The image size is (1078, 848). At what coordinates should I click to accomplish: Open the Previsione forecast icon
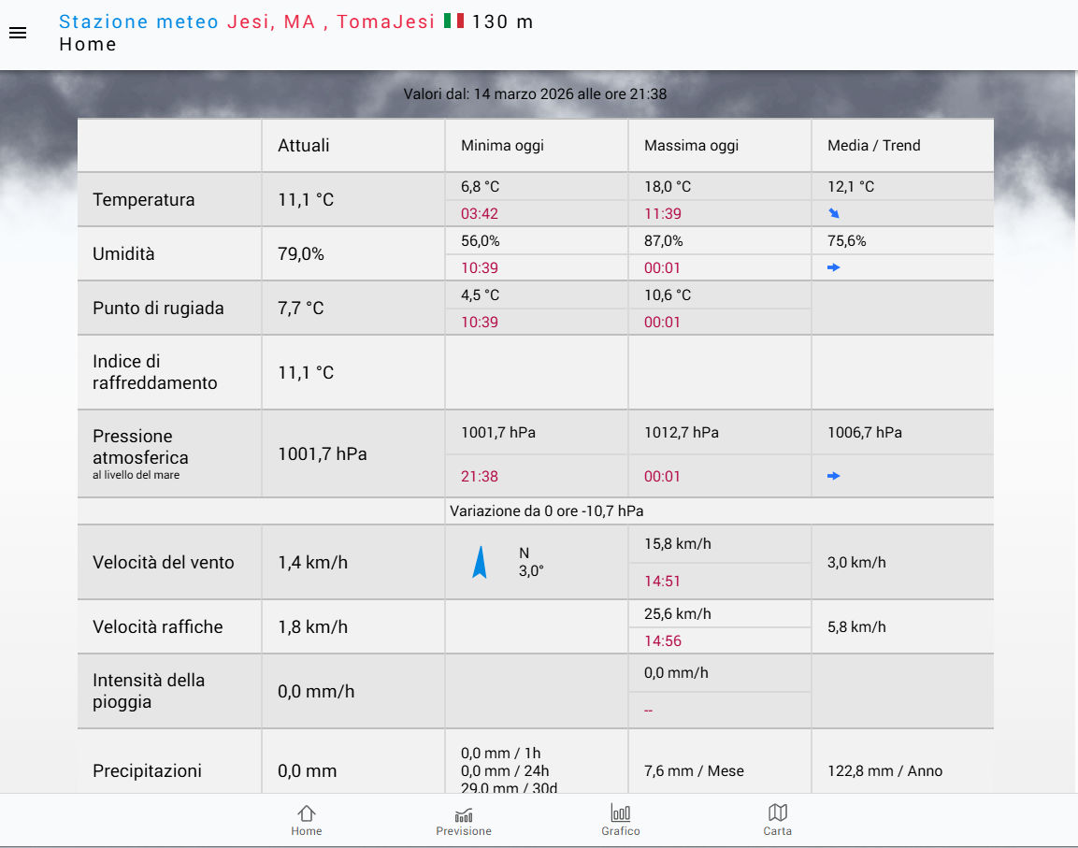(464, 813)
